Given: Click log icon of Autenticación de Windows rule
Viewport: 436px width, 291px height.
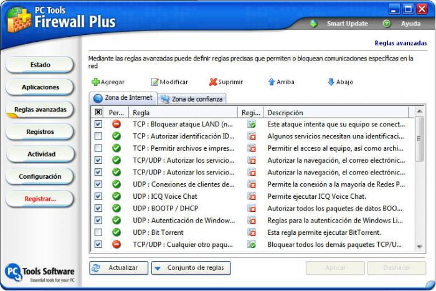Looking at the screenshot, I should (252, 221).
